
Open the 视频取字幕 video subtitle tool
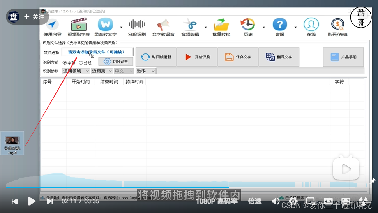point(79,27)
